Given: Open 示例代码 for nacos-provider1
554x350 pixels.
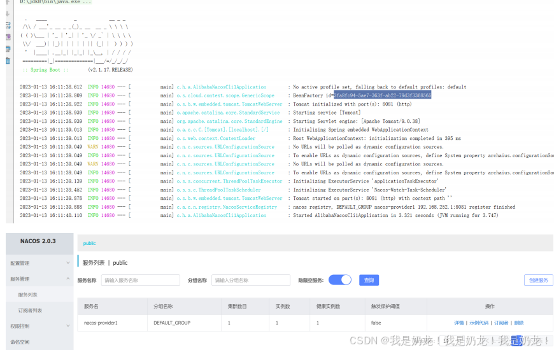Looking at the screenshot, I should pos(479,323).
